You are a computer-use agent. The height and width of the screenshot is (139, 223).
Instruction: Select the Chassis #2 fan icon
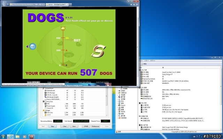[45, 108]
